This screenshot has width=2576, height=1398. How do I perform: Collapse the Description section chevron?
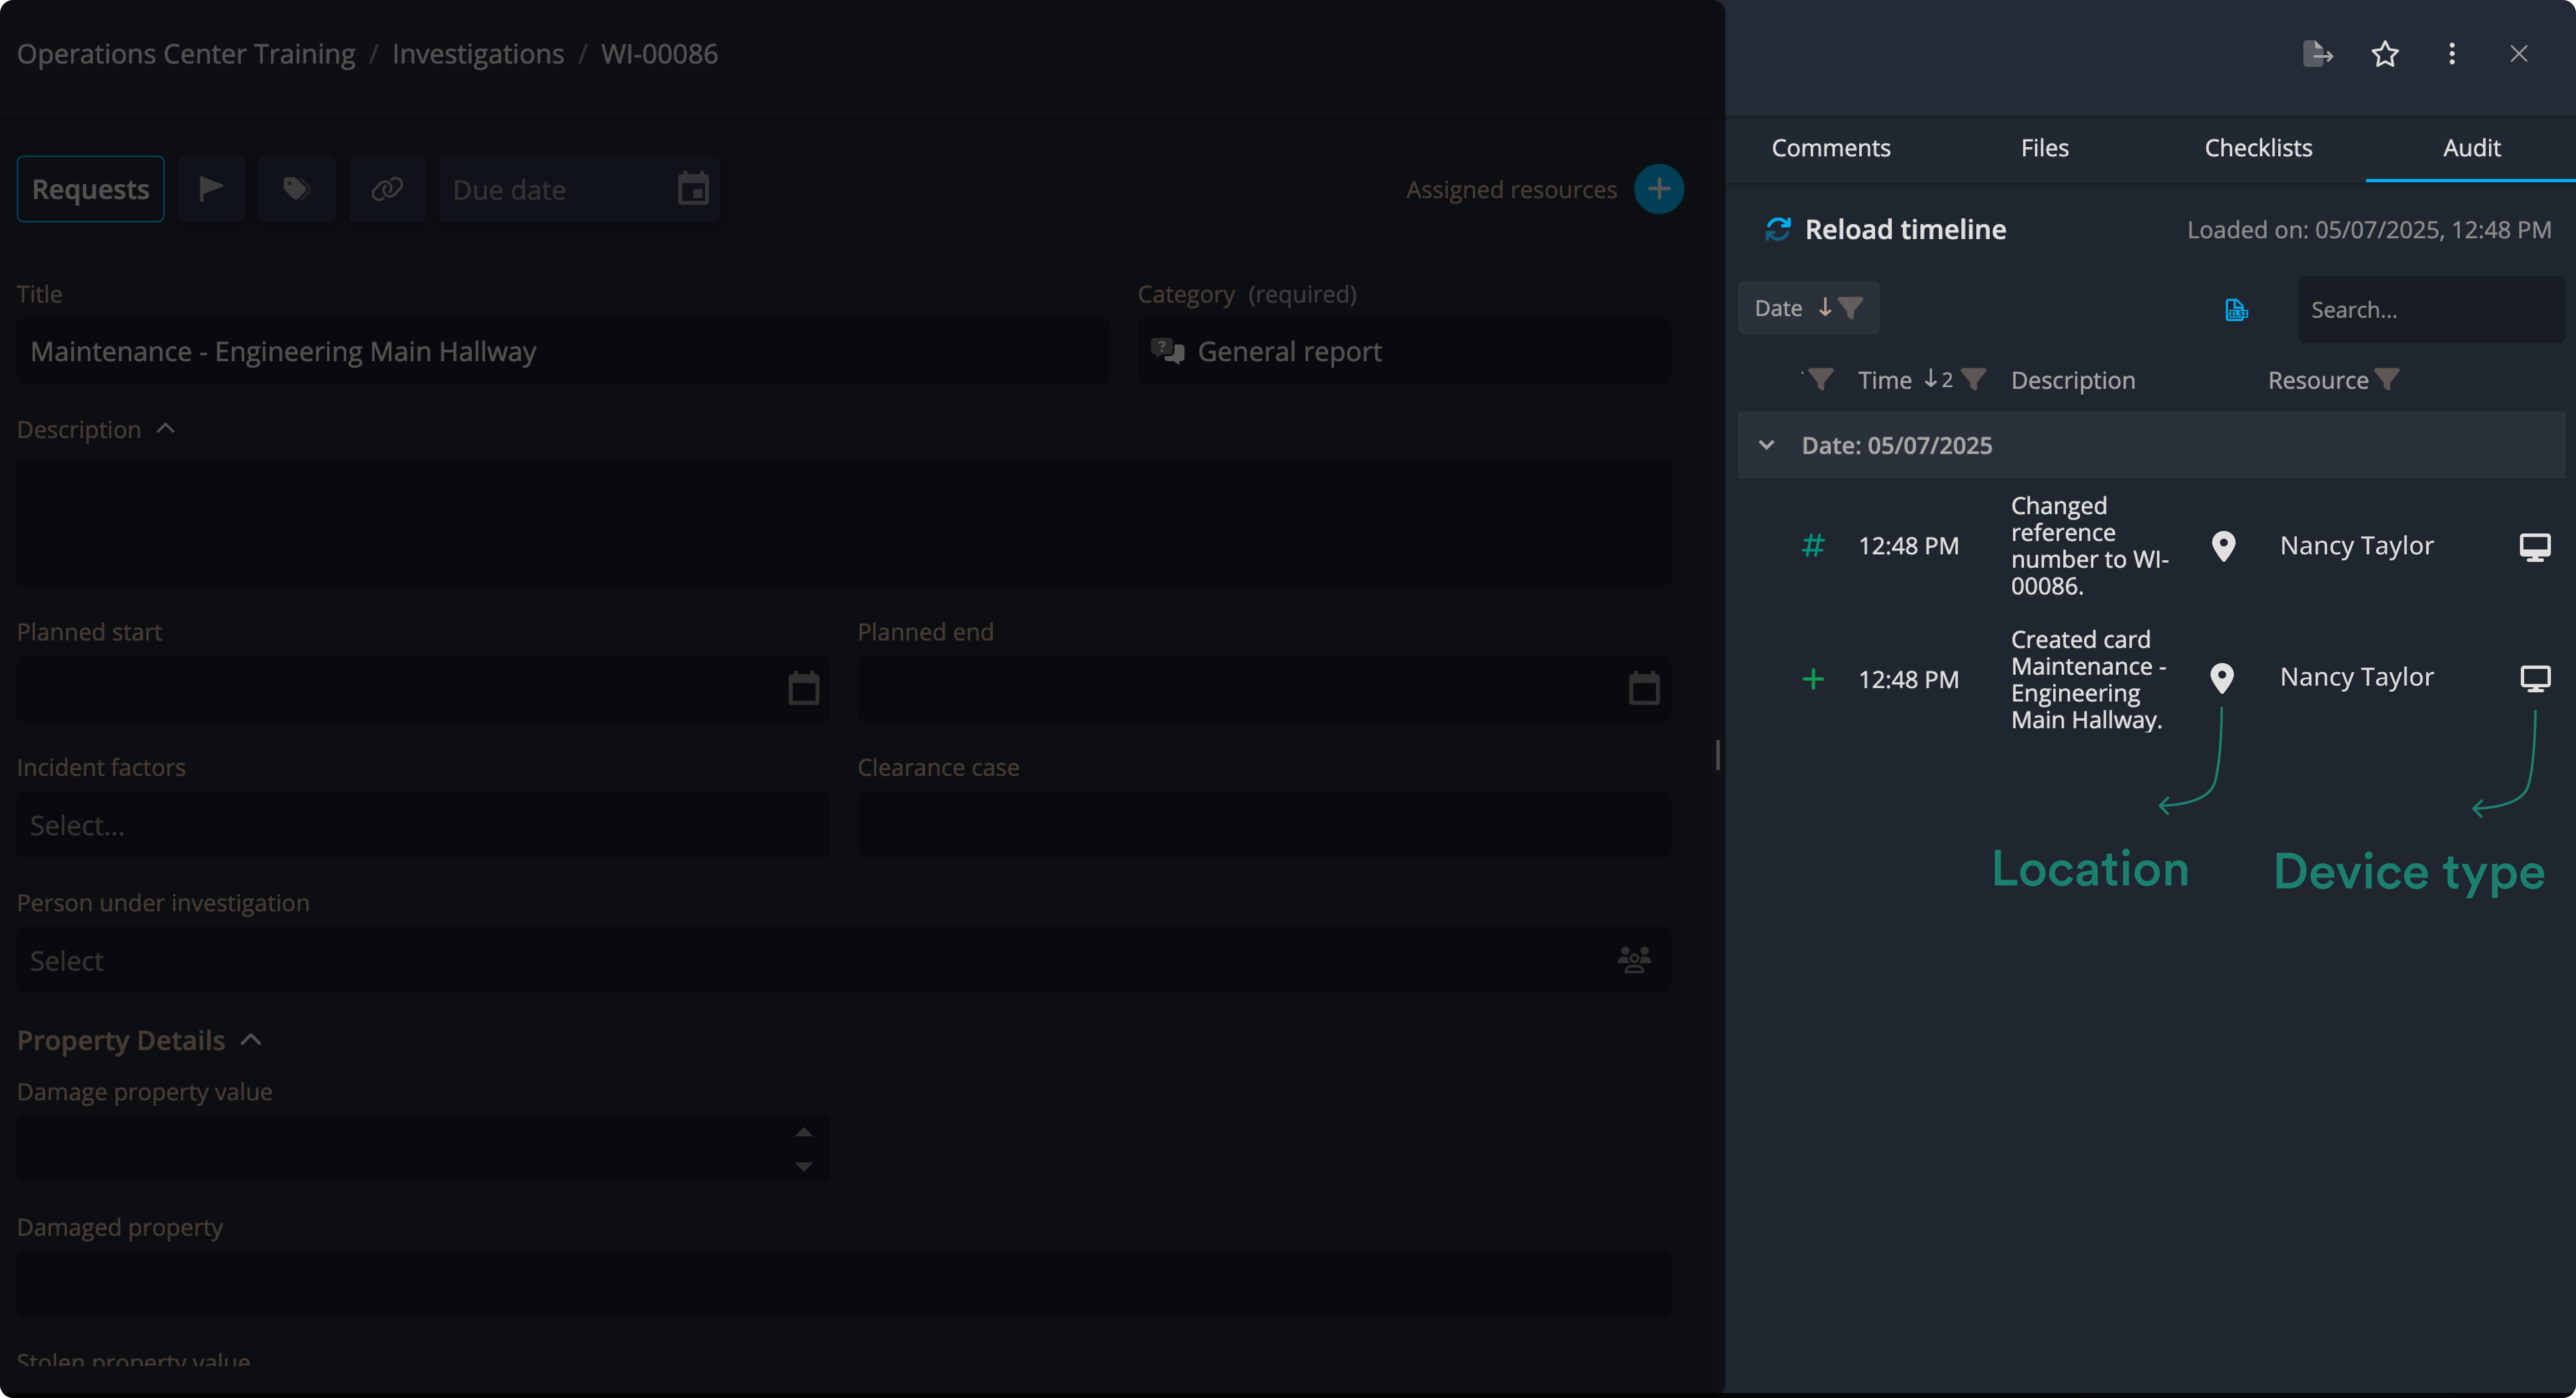click(x=166, y=429)
